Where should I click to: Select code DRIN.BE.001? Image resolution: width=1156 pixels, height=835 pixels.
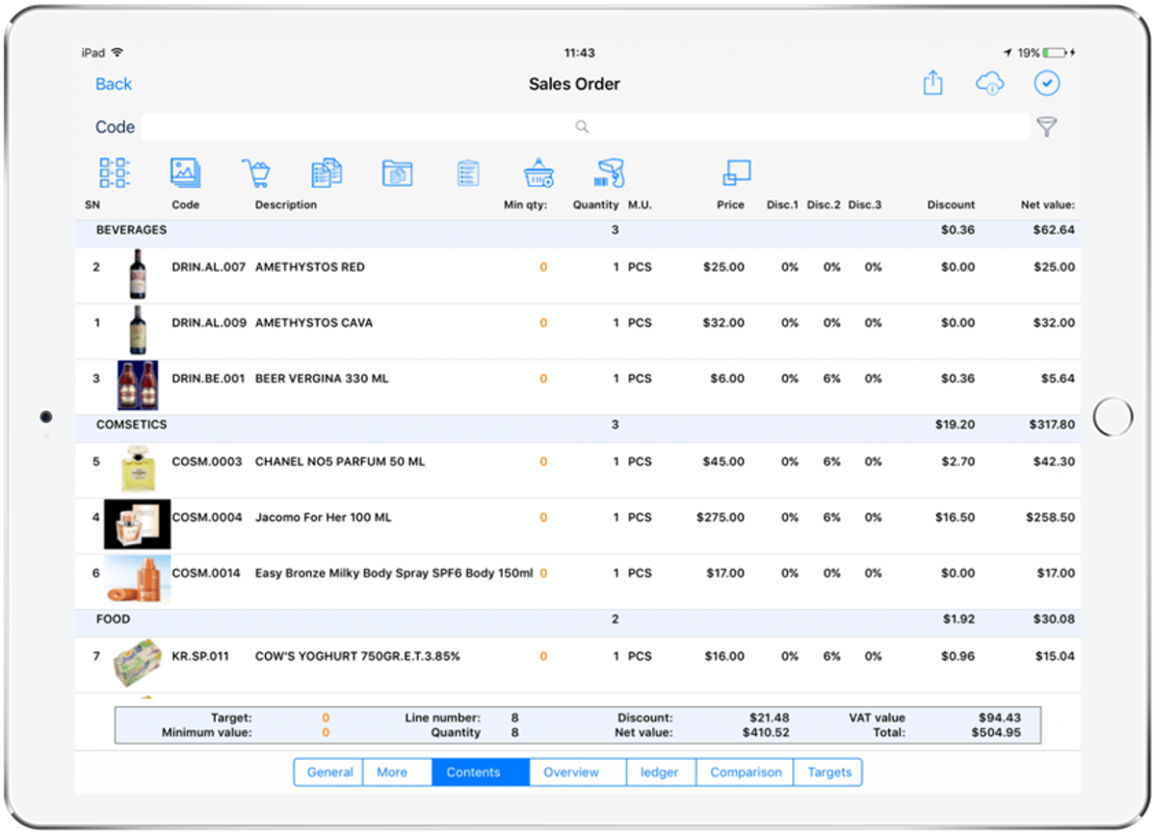click(209, 379)
